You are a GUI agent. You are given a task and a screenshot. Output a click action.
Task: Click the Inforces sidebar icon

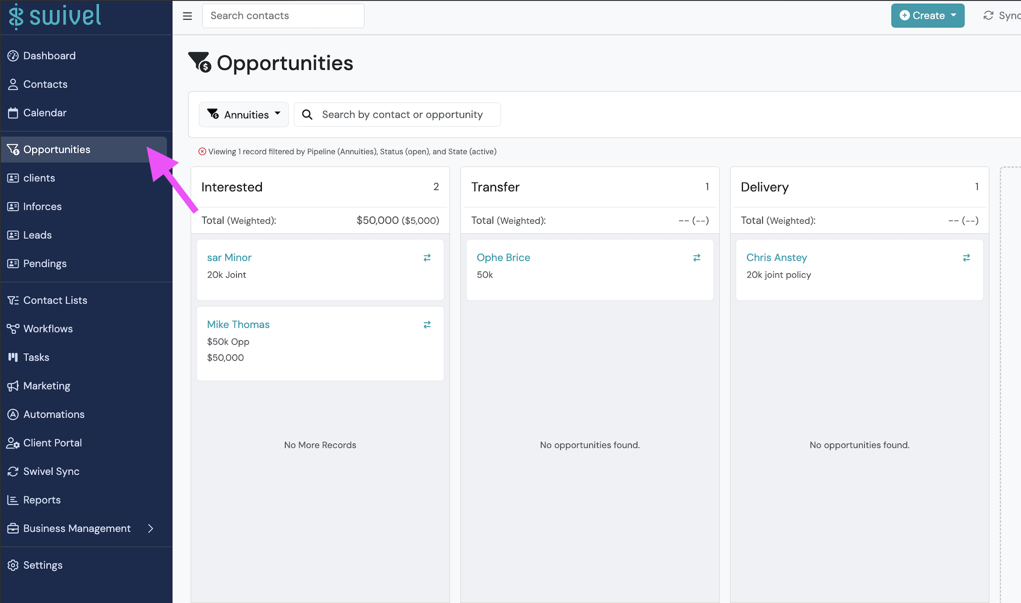tap(13, 207)
